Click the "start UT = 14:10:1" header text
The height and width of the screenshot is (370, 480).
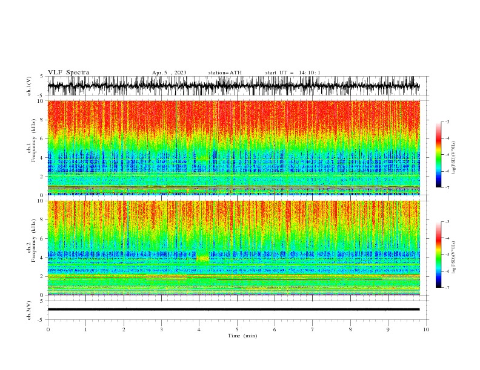coord(293,73)
